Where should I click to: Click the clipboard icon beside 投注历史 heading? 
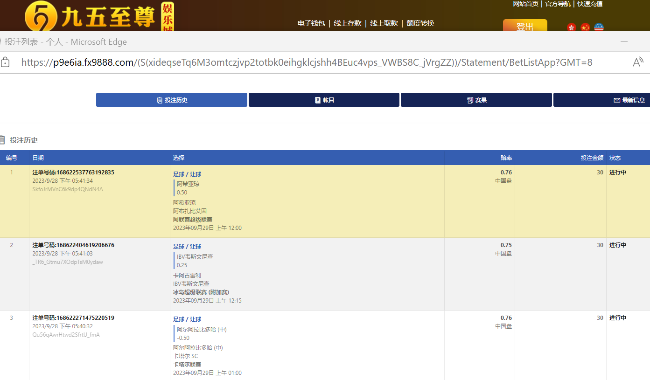(x=2, y=140)
